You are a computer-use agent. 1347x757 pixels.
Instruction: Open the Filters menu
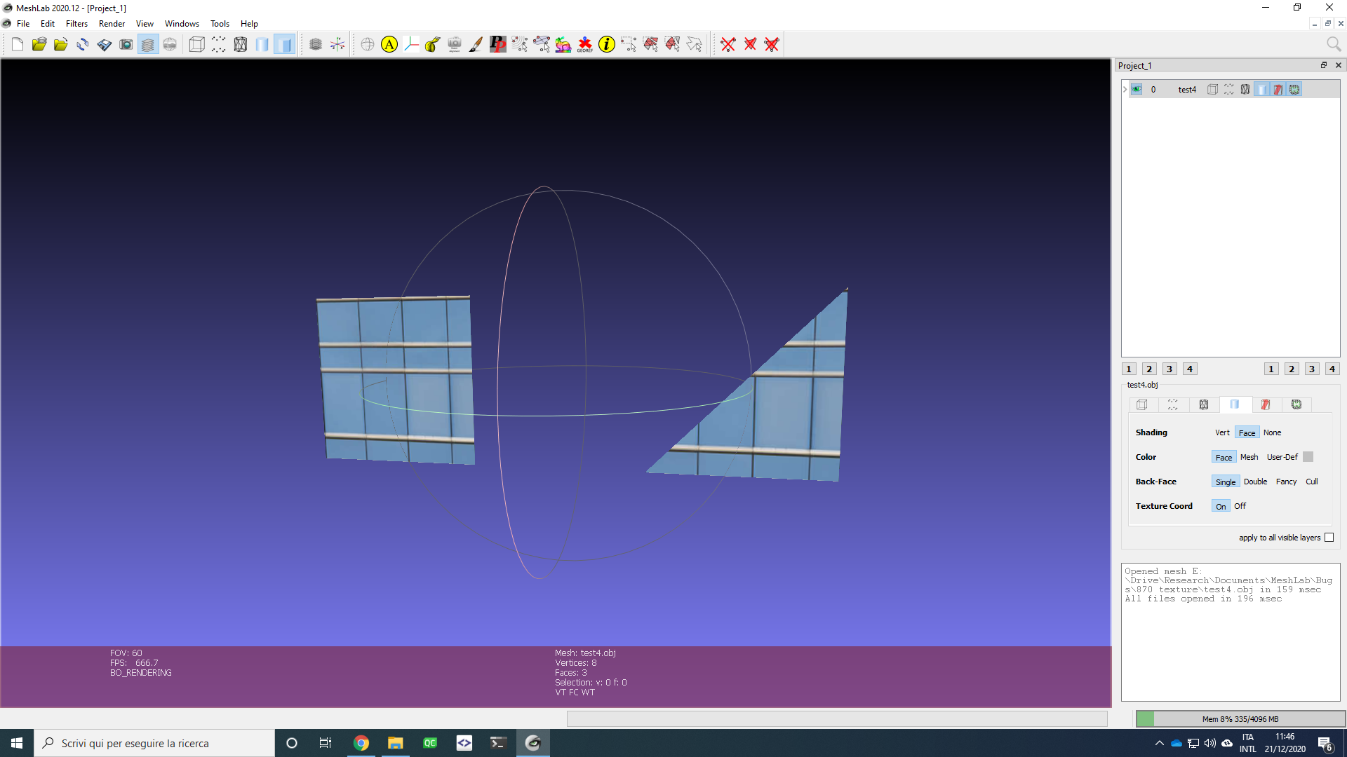click(x=76, y=24)
